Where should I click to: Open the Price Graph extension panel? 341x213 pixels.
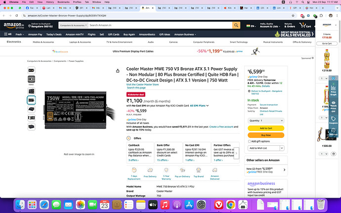[334, 90]
